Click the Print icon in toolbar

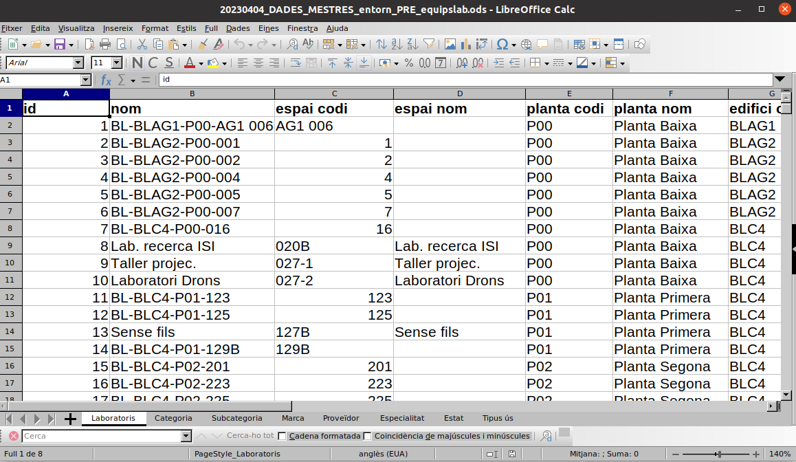[105, 45]
